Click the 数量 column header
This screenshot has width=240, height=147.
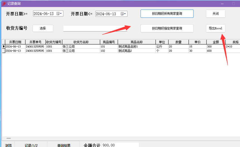(179, 42)
